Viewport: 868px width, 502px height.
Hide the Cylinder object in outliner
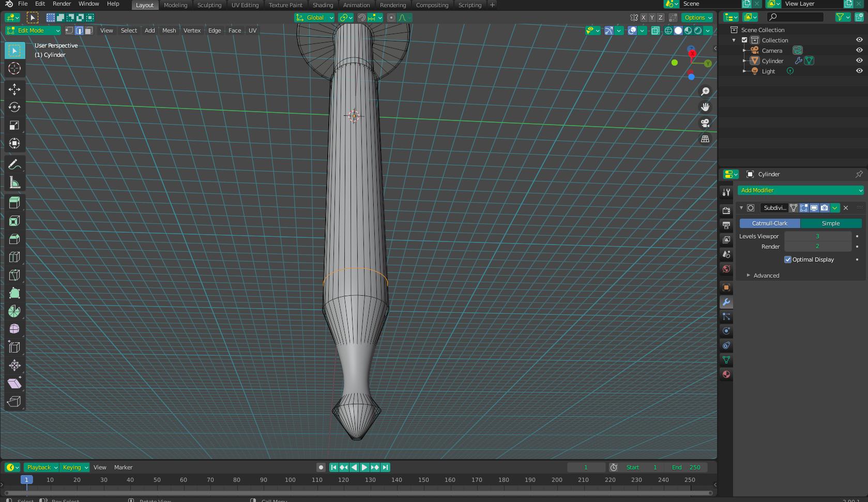pos(859,61)
